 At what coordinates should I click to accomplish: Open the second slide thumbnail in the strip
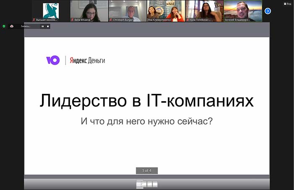[144, 184]
